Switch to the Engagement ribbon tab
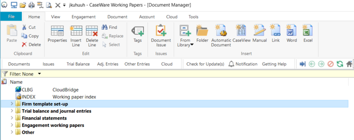Screen dimensions: 354x140 [x=84, y=17]
